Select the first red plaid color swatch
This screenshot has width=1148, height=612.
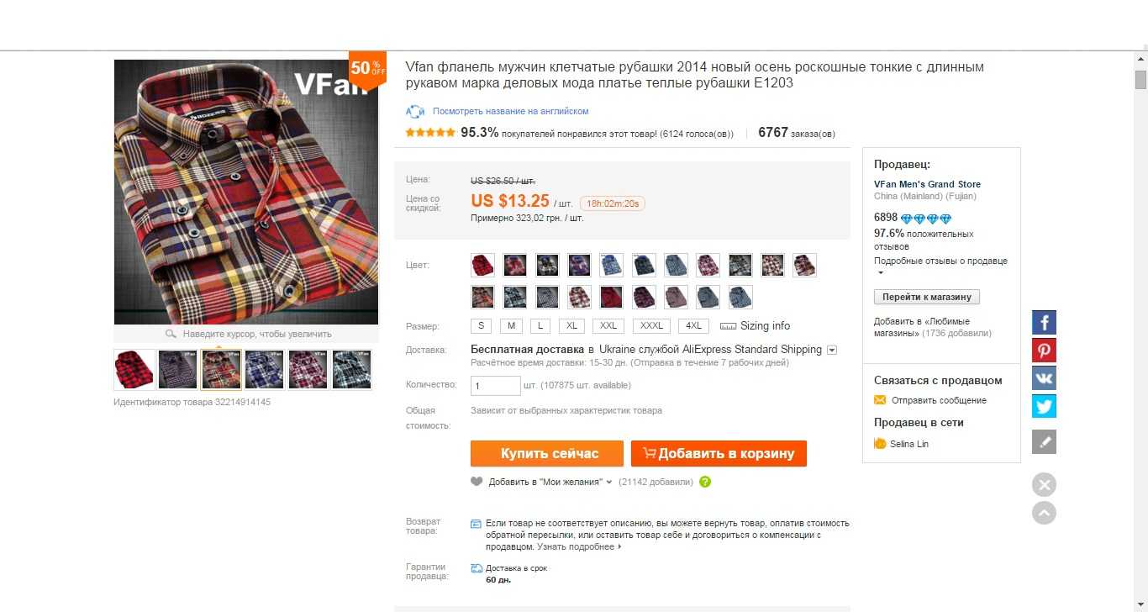click(x=483, y=266)
